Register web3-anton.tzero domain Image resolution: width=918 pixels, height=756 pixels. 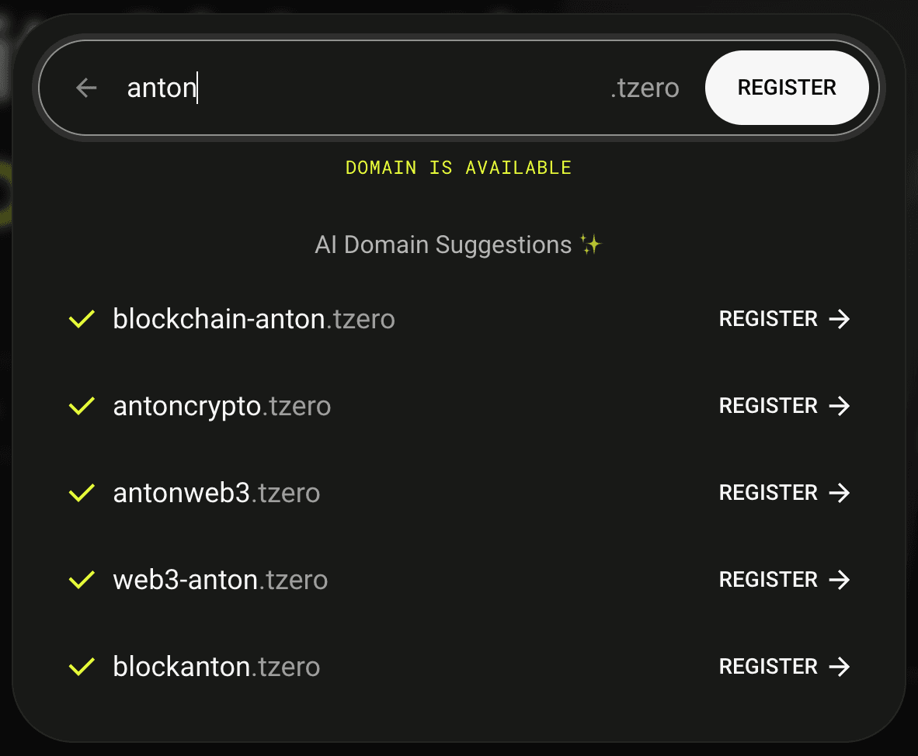(x=784, y=579)
